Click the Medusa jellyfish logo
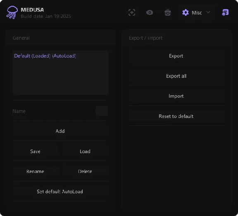 (x=12, y=12)
